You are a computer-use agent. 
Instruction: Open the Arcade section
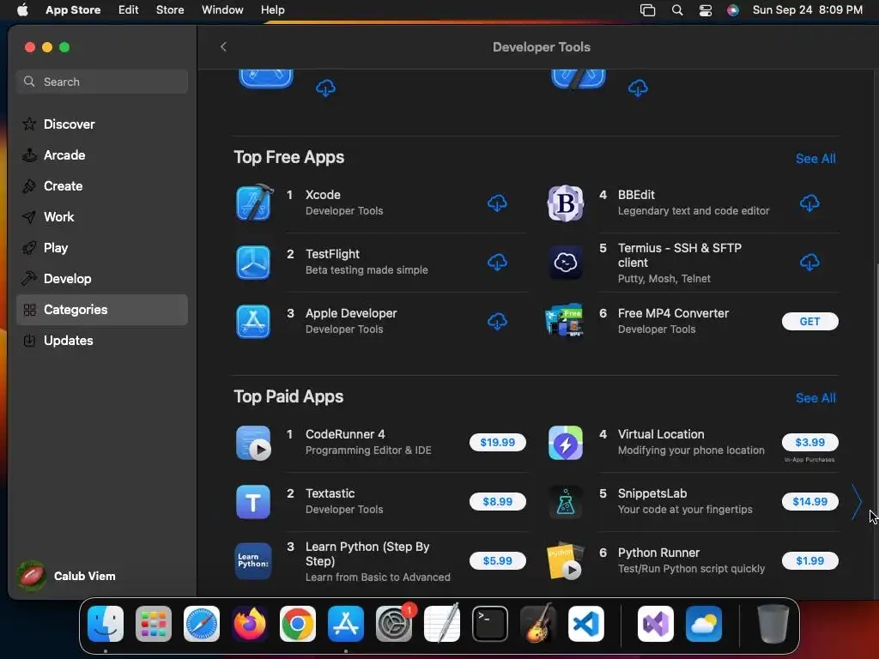click(x=102, y=155)
